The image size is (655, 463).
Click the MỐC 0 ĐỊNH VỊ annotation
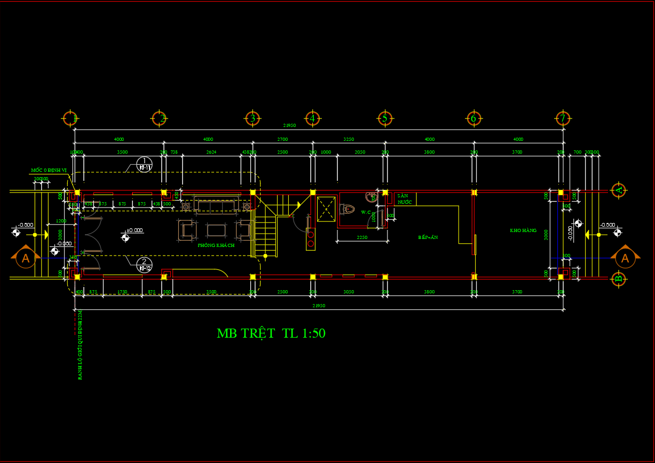pos(48,171)
